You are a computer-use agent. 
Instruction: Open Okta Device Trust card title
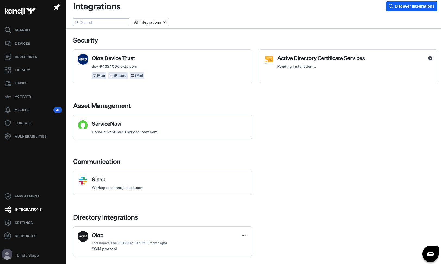(x=113, y=58)
